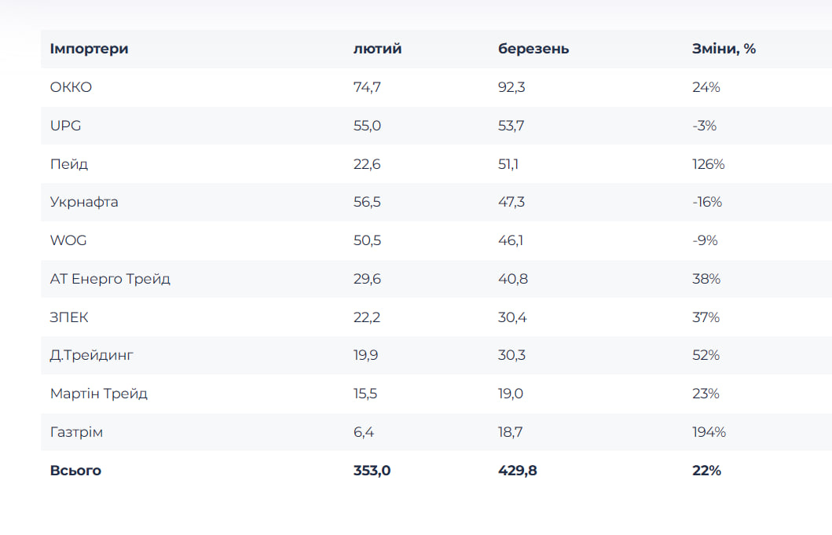
Task: Click the лютий column header
Action: click(377, 49)
